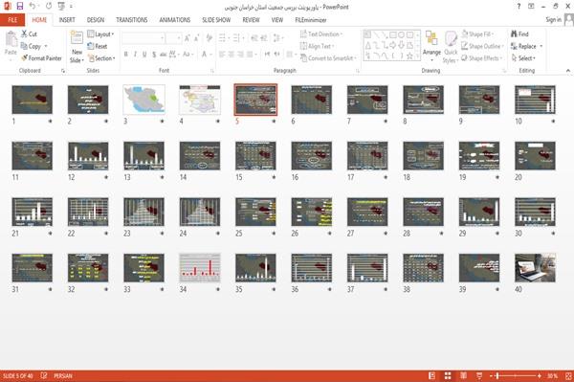Screen dimensions: 574x382
Task: Open Shape Fill dropdown
Action: click(x=477, y=34)
